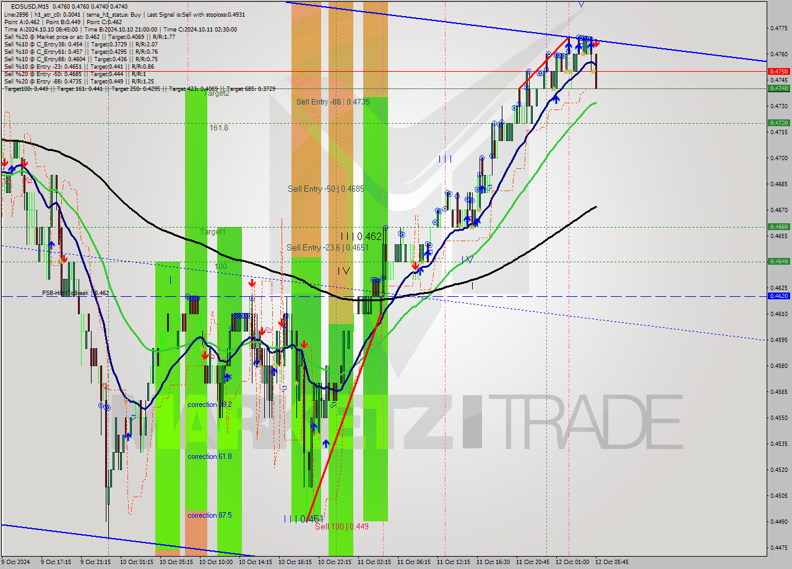
Task: Select the 'Sell Entry -23.6 | 0.4651' label
Action: click(327, 247)
